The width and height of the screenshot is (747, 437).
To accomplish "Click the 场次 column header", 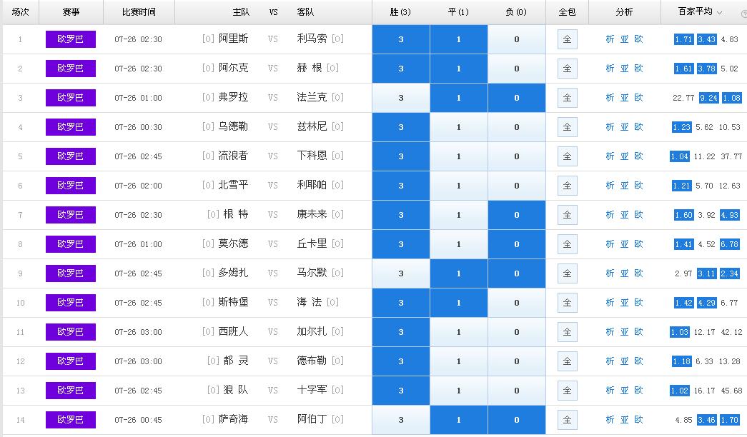I will [20, 12].
